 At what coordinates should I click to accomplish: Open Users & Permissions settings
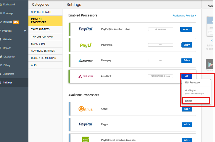pos(44,58)
